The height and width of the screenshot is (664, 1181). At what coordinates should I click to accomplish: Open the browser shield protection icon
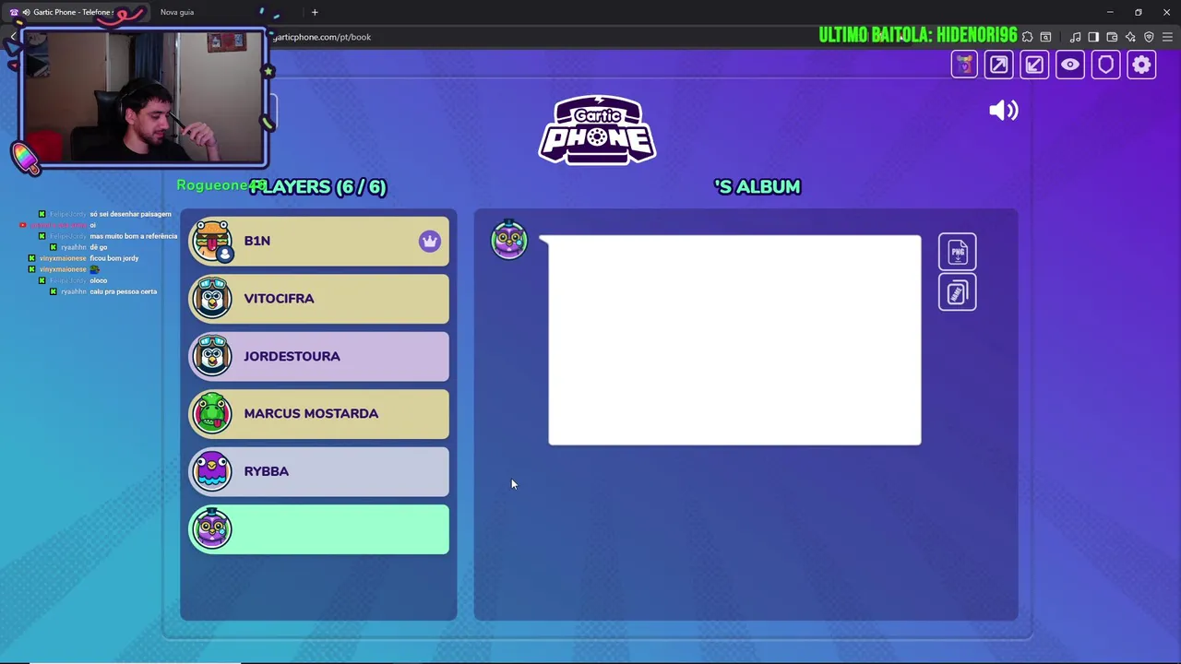[1149, 37]
